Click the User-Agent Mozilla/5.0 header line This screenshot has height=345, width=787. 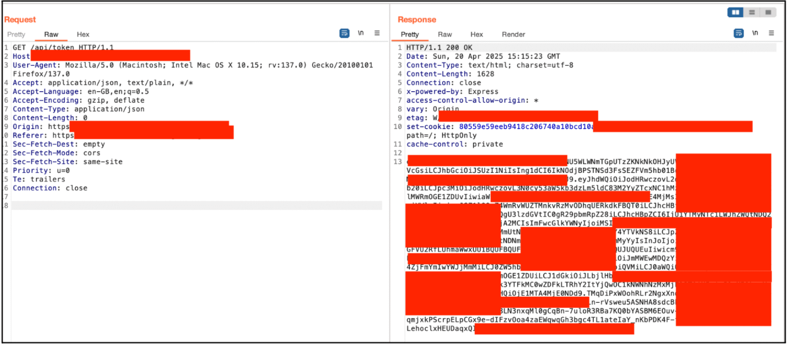click(193, 65)
